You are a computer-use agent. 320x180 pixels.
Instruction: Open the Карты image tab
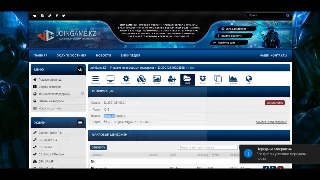click(x=157, y=80)
